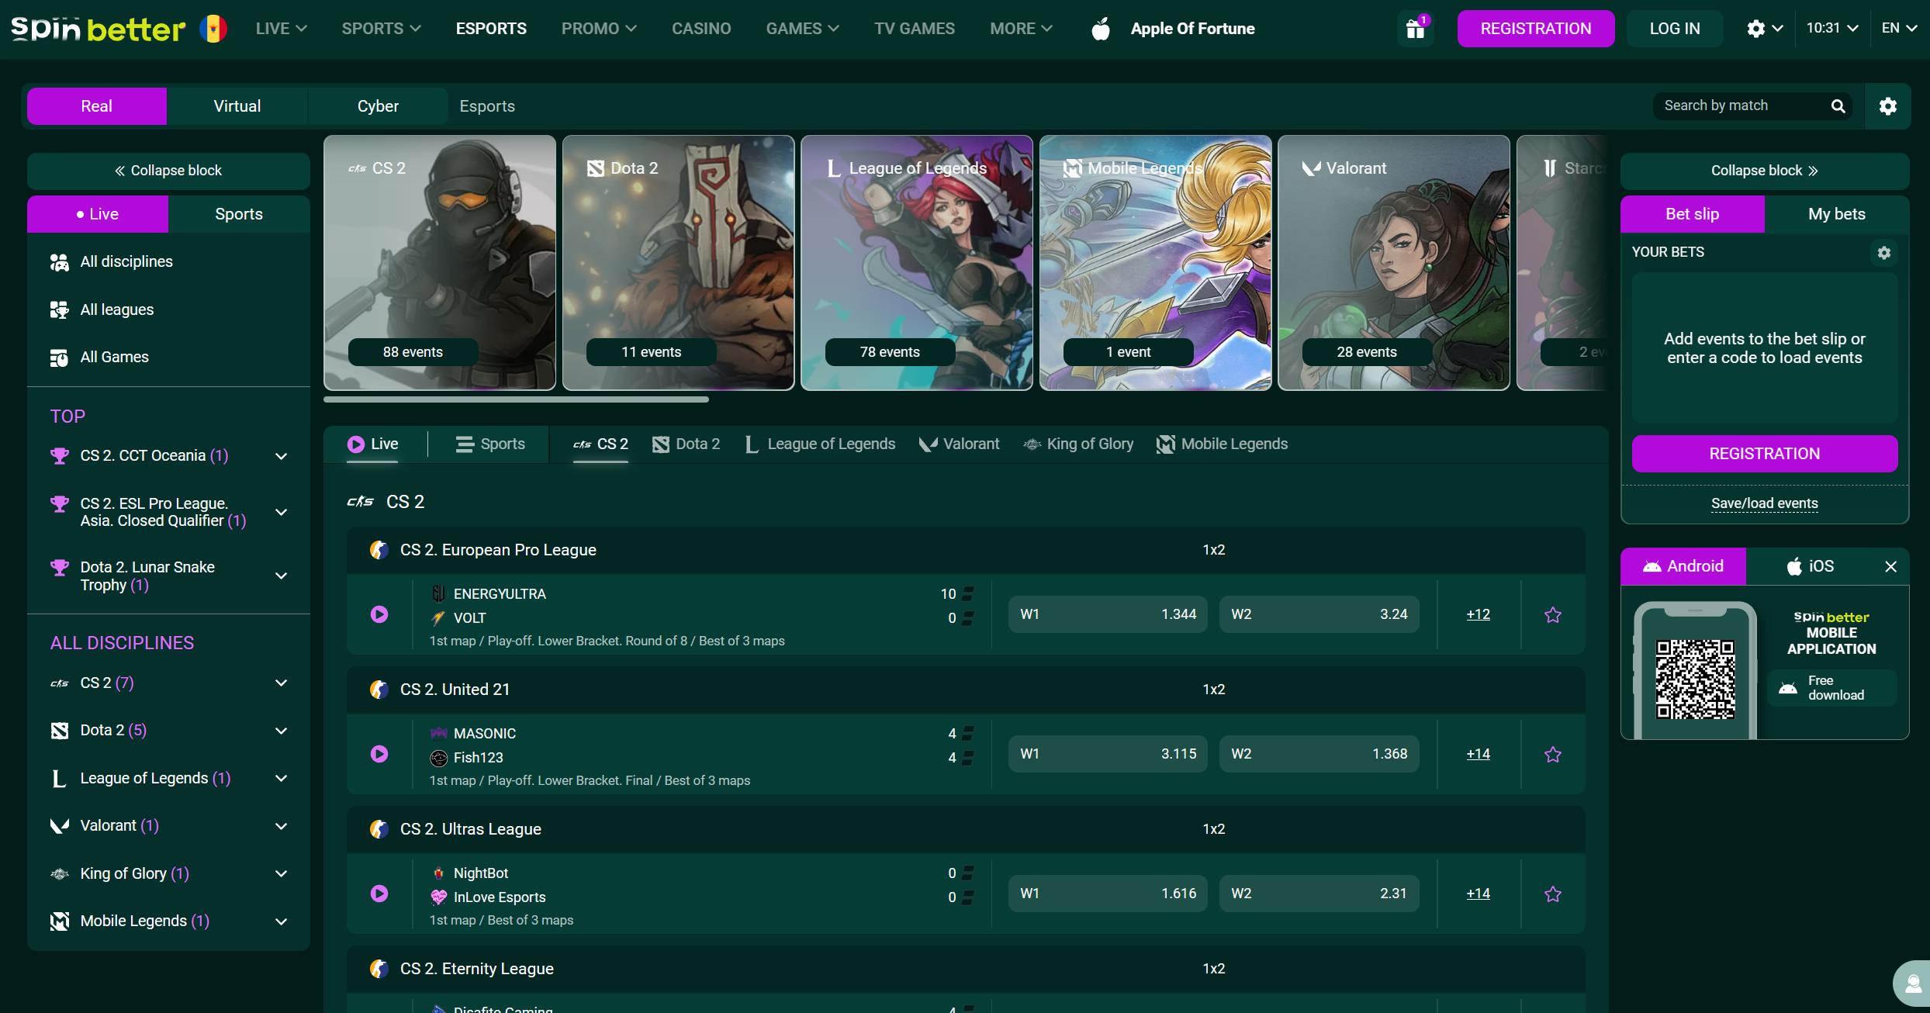Viewport: 1930px width, 1013px height.
Task: Play live stream for MASONIC vs Fish123
Action: [379, 754]
